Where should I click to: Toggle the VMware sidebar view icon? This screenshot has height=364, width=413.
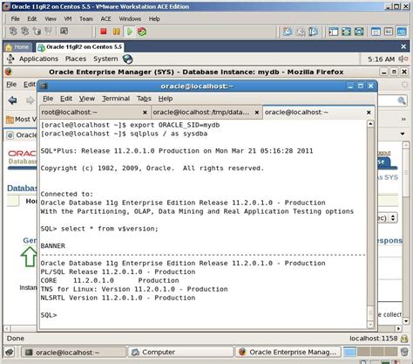(x=333, y=31)
